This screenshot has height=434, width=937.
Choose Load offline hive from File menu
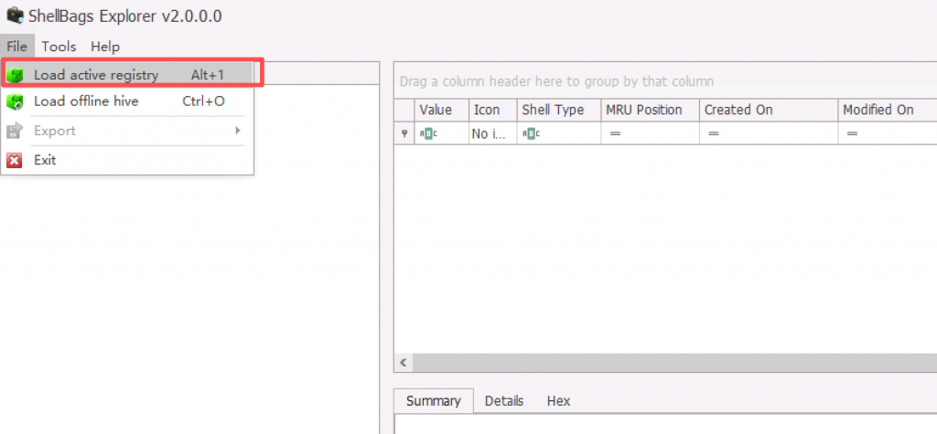click(86, 101)
